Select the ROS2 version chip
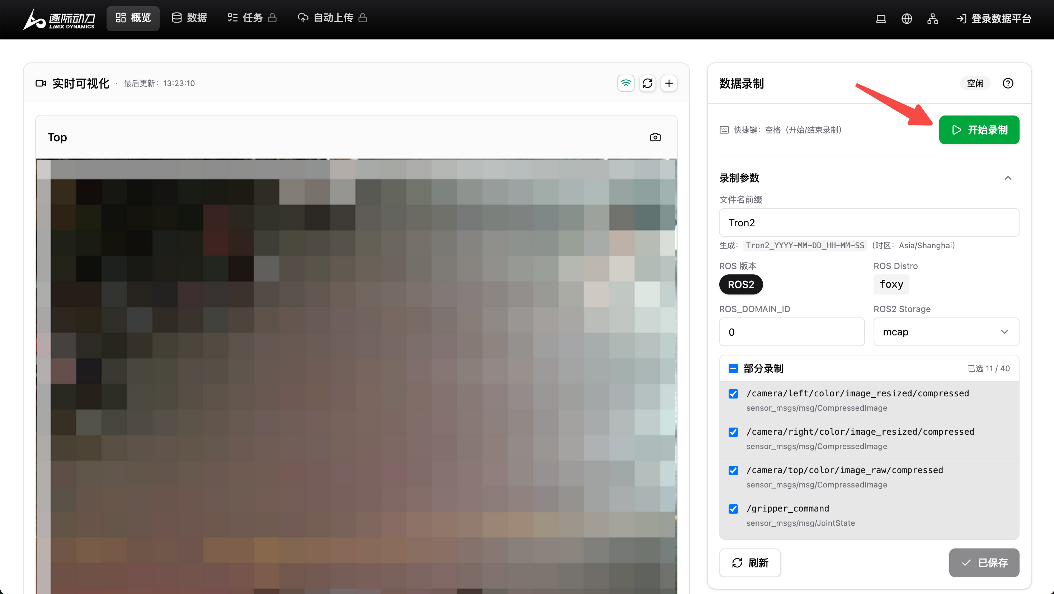 pos(740,284)
